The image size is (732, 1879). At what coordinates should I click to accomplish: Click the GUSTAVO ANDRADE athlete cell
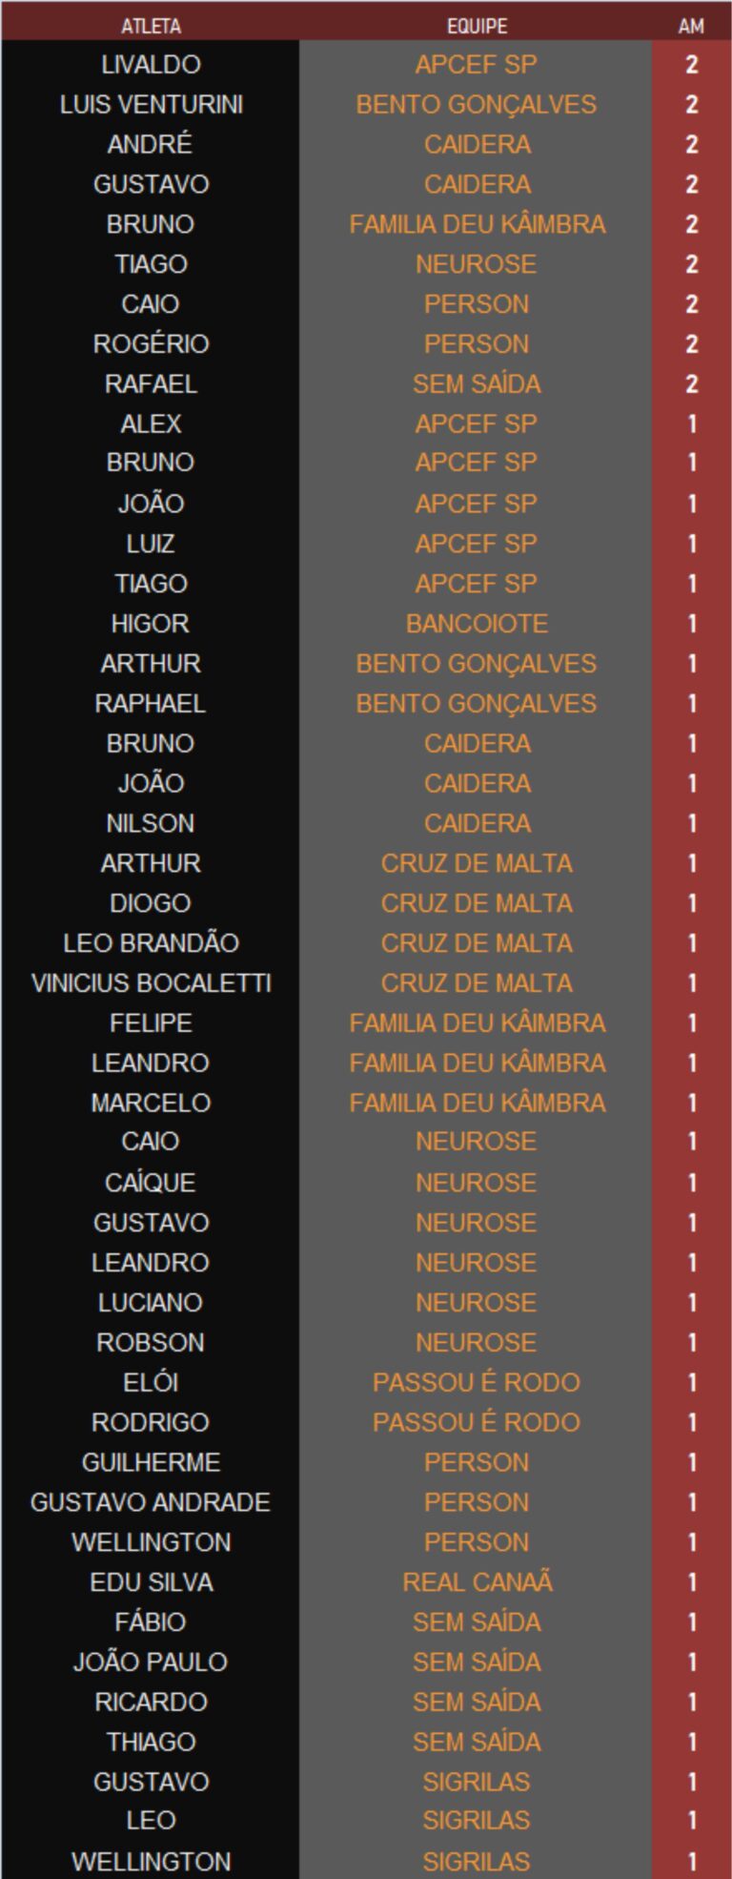pyautogui.click(x=151, y=1502)
